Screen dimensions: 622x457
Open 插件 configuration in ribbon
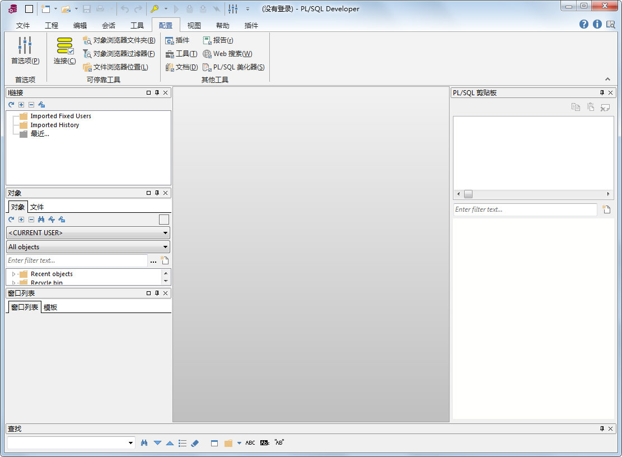point(177,40)
